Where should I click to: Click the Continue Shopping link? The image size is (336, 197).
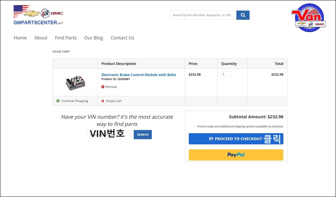(x=75, y=101)
